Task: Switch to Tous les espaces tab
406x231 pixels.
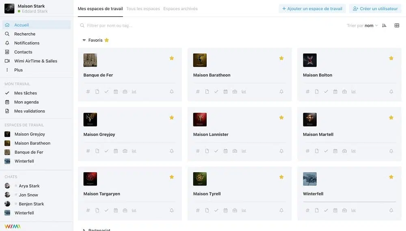Action: pyautogui.click(x=143, y=9)
